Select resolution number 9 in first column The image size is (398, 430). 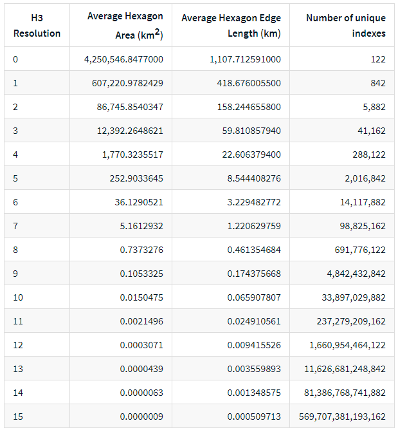[x=15, y=274]
